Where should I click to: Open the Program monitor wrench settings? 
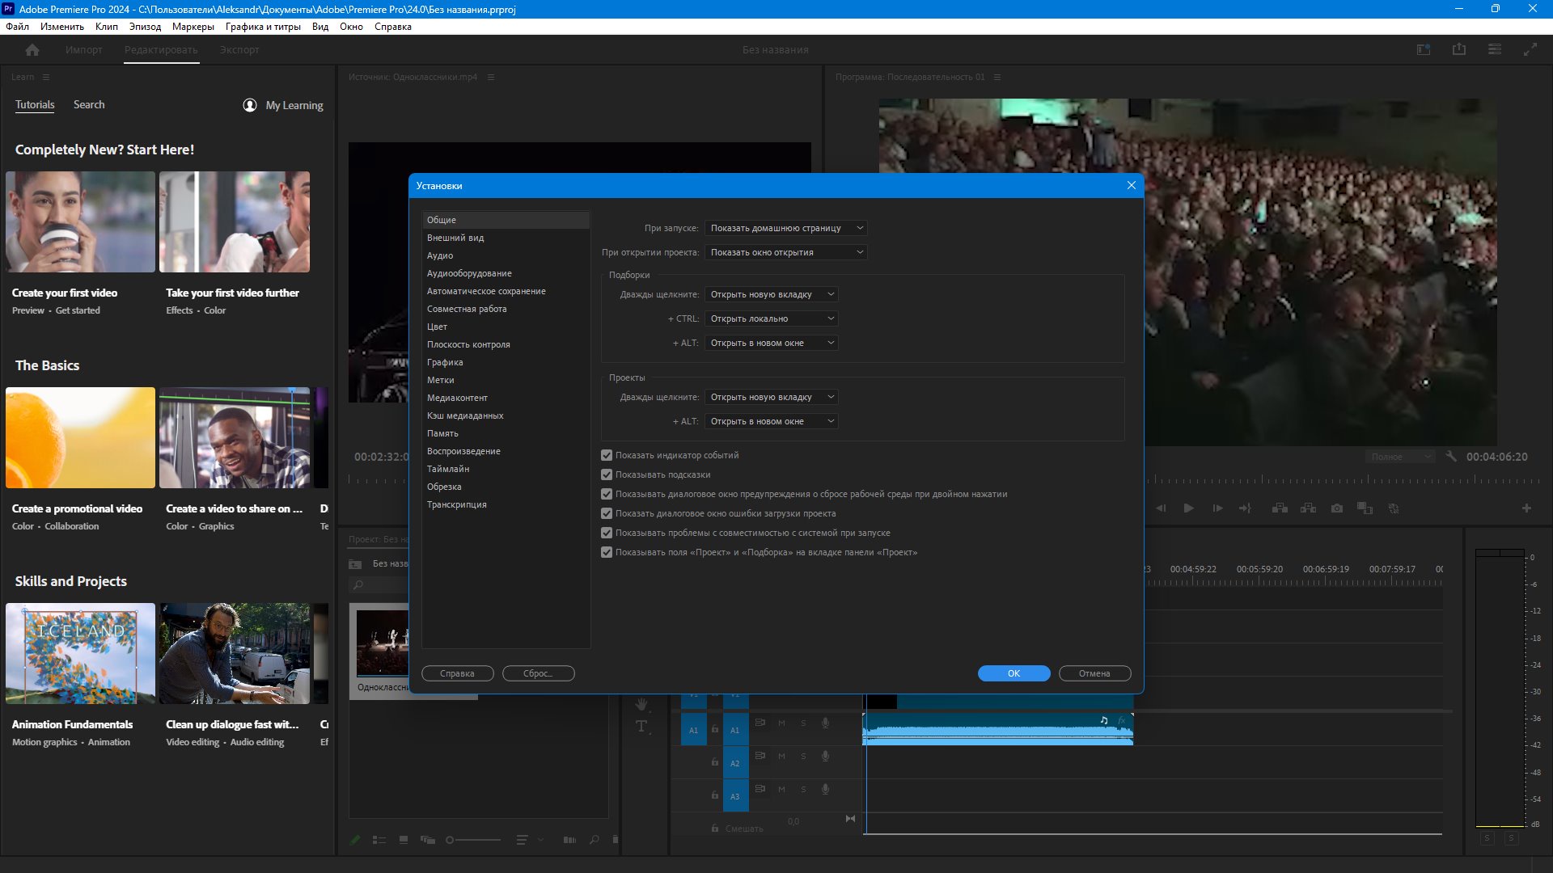point(1451,457)
